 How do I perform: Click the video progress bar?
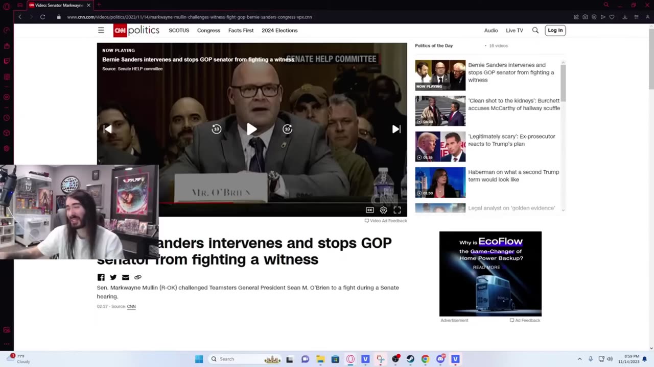(x=252, y=202)
